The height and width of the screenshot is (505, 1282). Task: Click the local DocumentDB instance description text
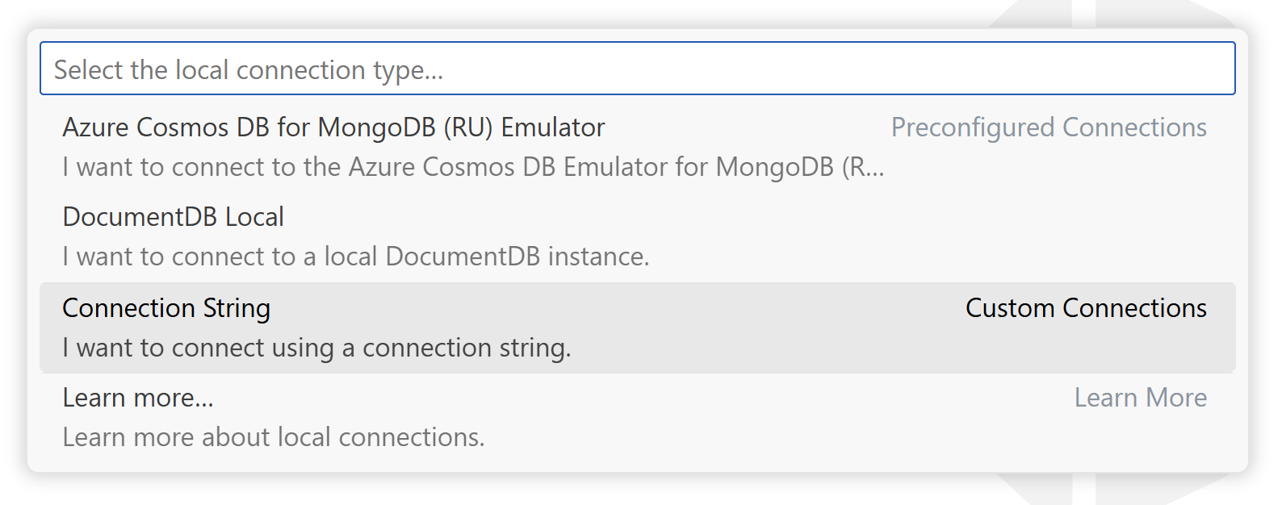355,257
